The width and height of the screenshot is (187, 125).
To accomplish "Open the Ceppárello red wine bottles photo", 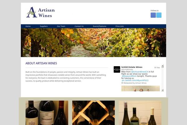I will click(x=47, y=113).
